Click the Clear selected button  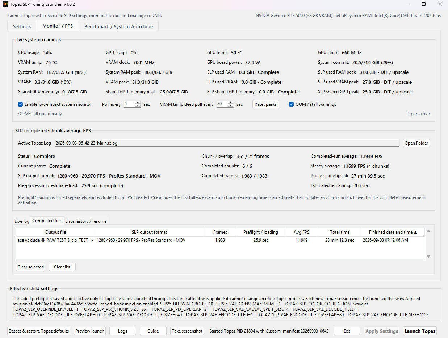30,267
